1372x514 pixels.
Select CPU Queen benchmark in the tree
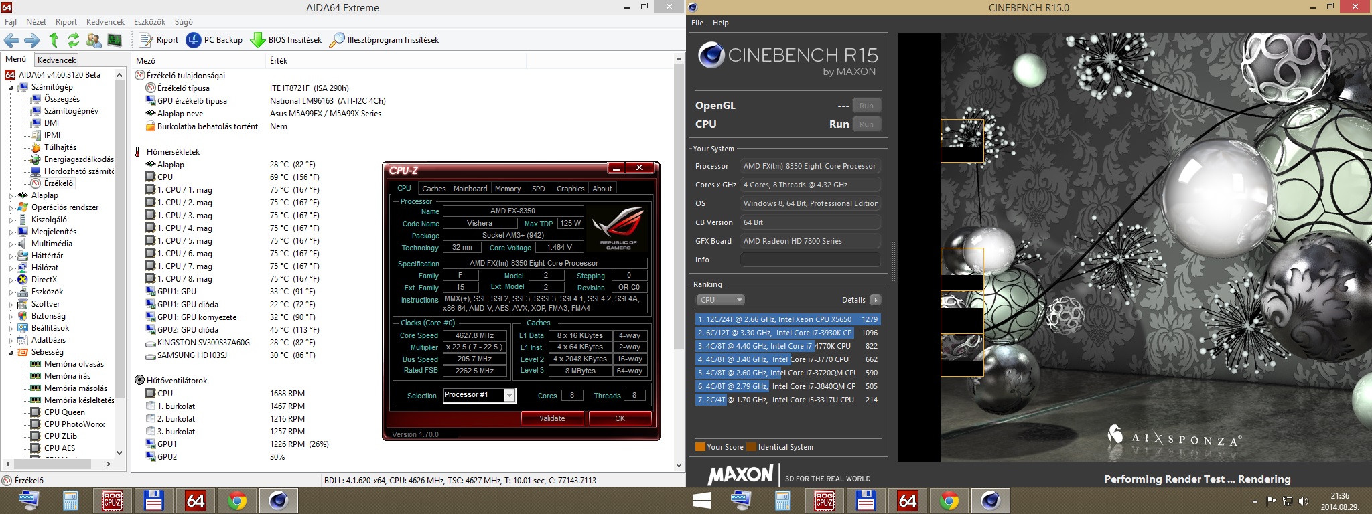[64, 412]
